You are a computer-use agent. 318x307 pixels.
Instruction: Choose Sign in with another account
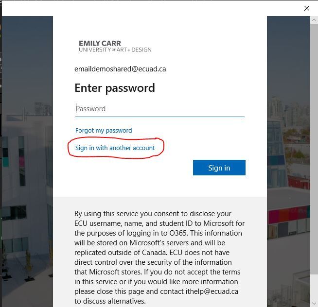[x=115, y=148]
